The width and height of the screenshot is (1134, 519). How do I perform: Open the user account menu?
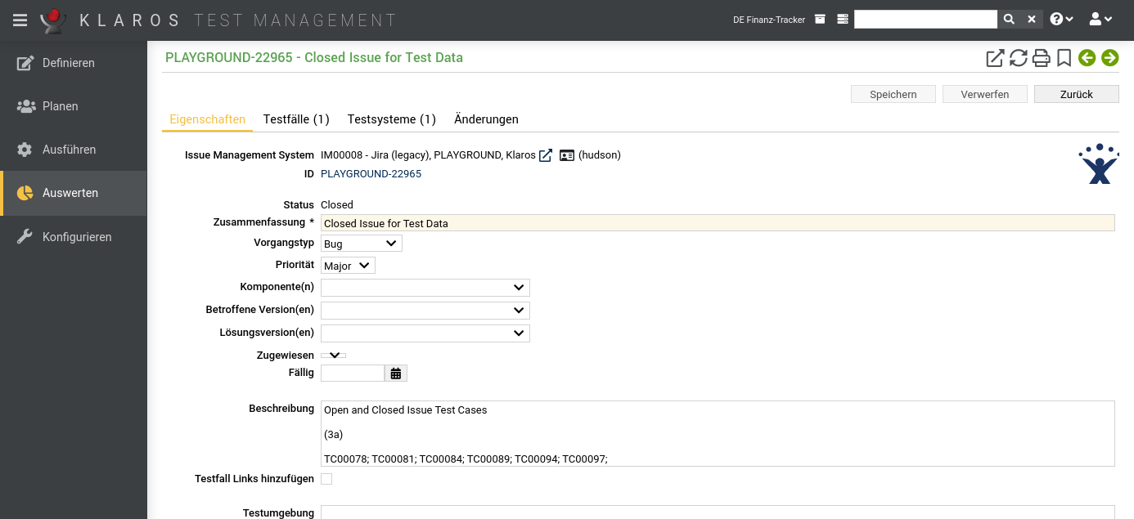pos(1100,20)
